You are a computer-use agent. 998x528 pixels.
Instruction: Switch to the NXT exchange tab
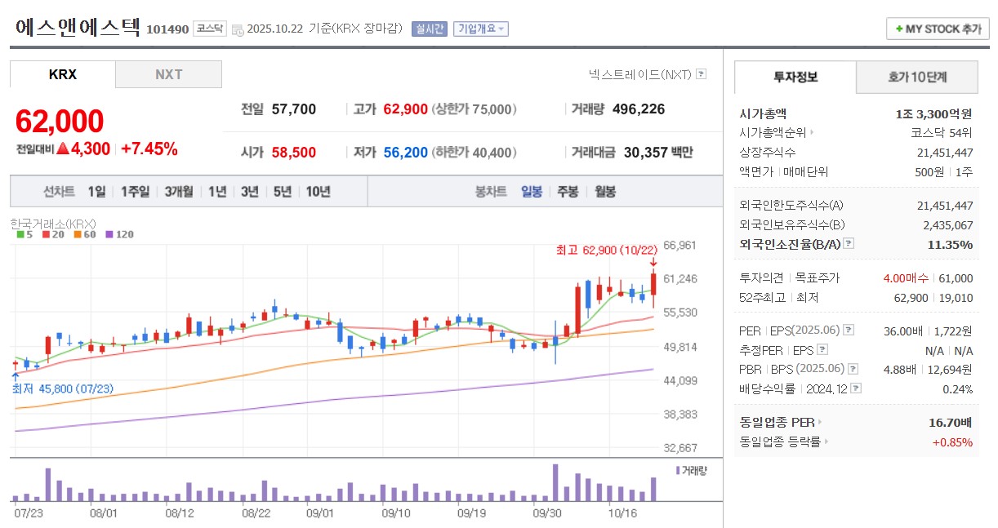[x=168, y=74]
